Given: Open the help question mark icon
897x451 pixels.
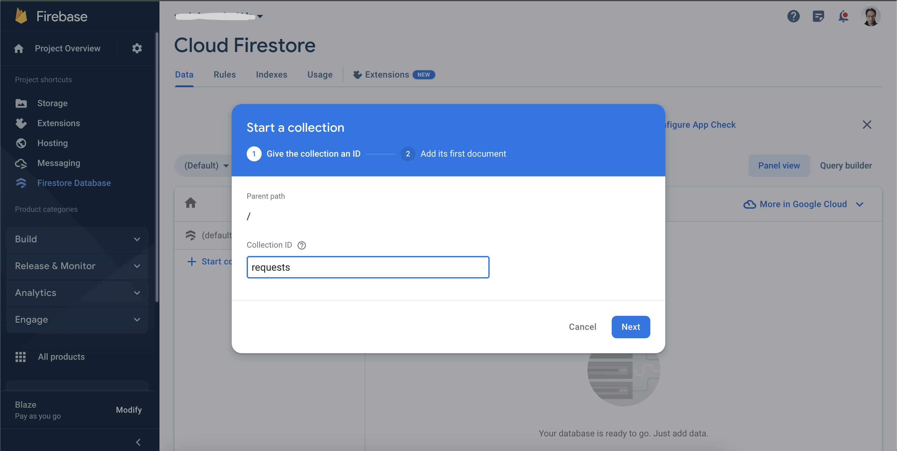Looking at the screenshot, I should point(793,16).
